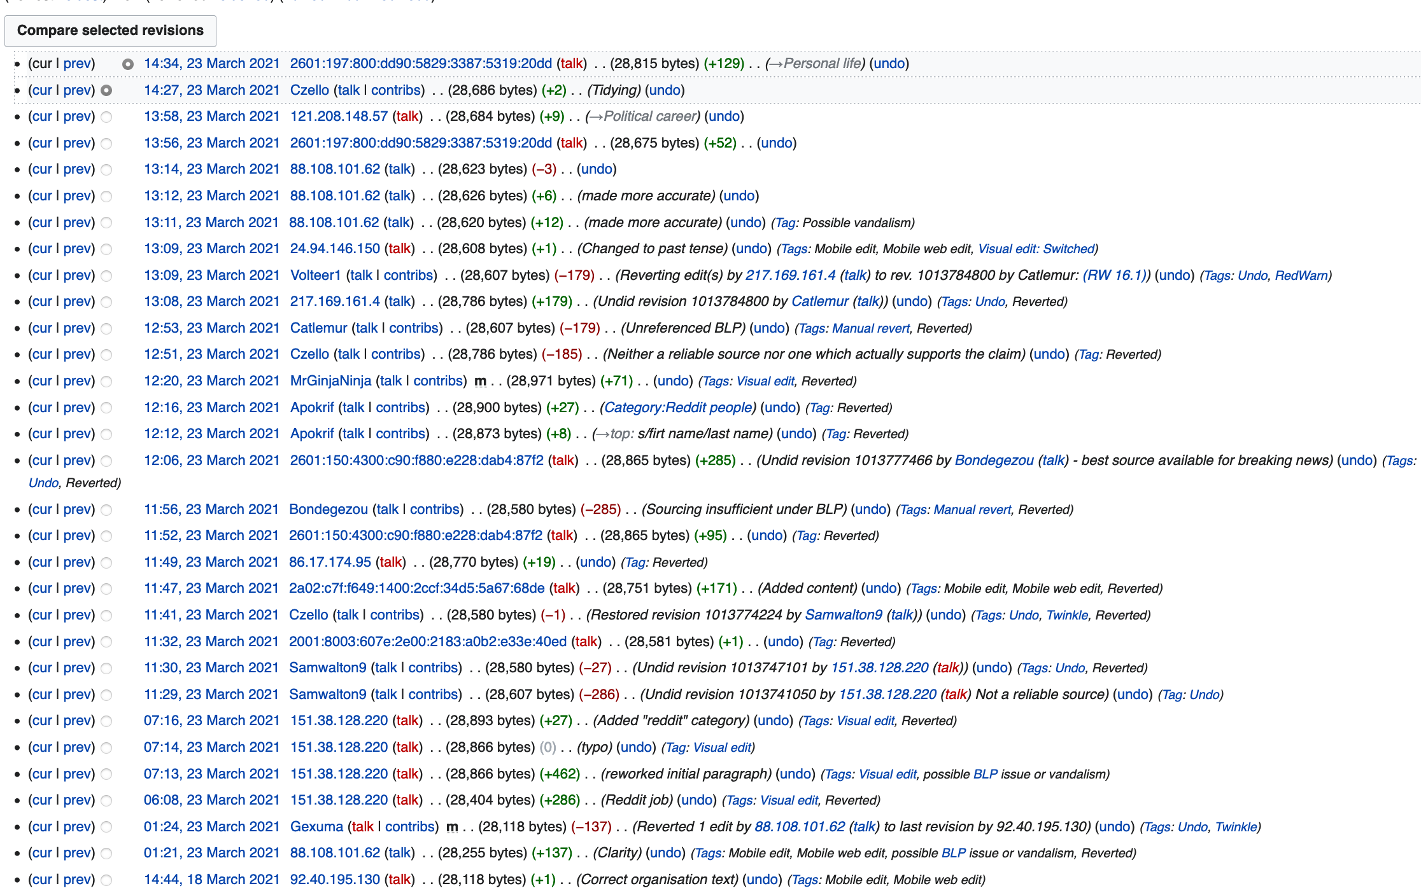
Task: Open Manual revert tag on the Catlemur row
Action: (871, 328)
